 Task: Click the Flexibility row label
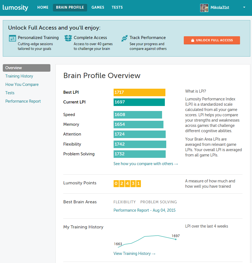point(72,144)
